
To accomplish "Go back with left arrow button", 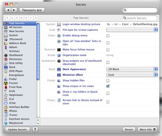I will [x=8, y=10].
